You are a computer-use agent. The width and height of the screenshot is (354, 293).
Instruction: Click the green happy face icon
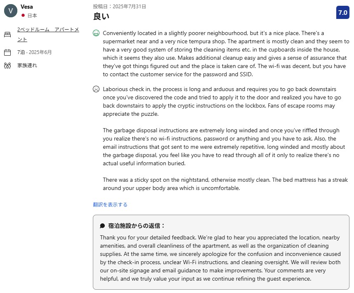96,33
